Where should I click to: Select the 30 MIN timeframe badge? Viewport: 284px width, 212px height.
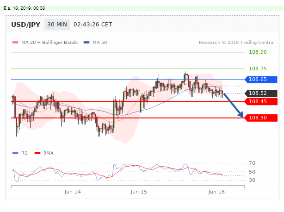click(x=57, y=25)
